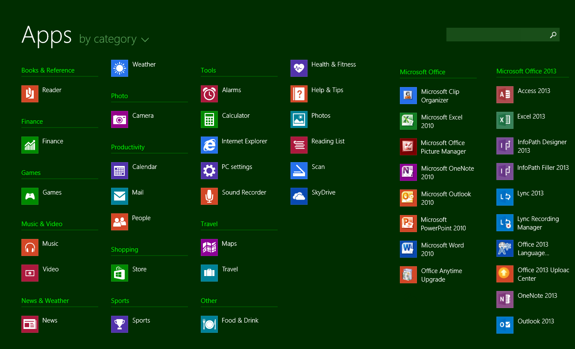
Task: Open the Mail envelope icon
Action: pos(120,196)
